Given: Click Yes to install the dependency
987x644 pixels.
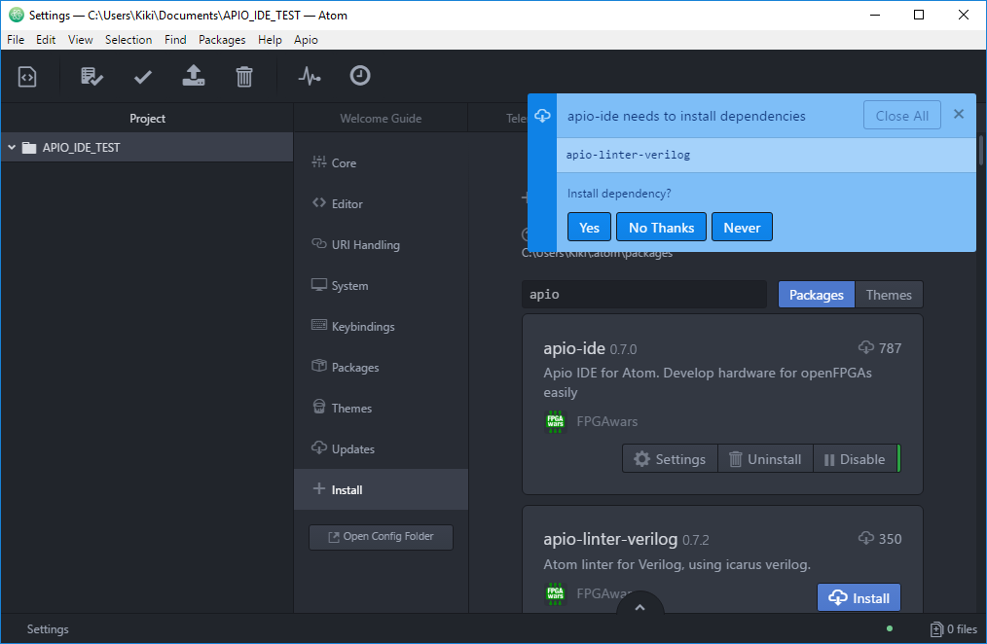Looking at the screenshot, I should click(589, 228).
